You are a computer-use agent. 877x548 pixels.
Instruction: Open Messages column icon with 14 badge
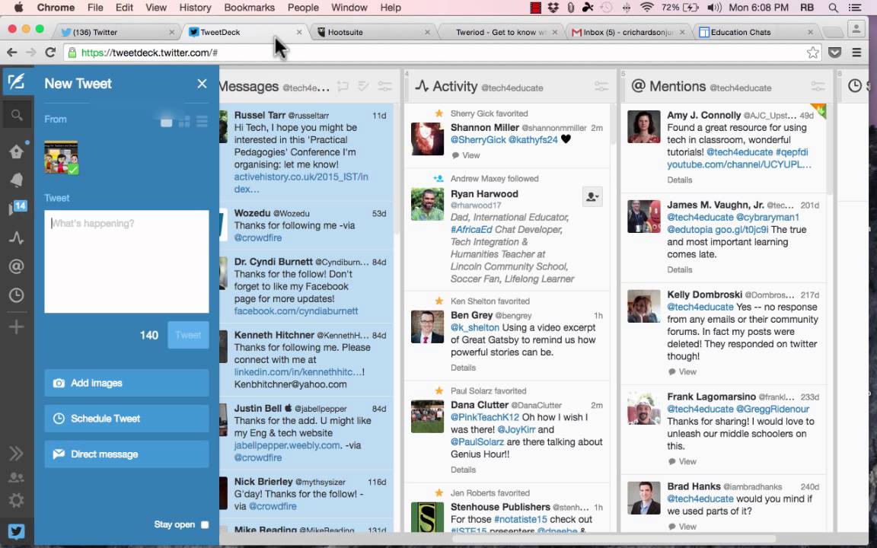(17, 208)
